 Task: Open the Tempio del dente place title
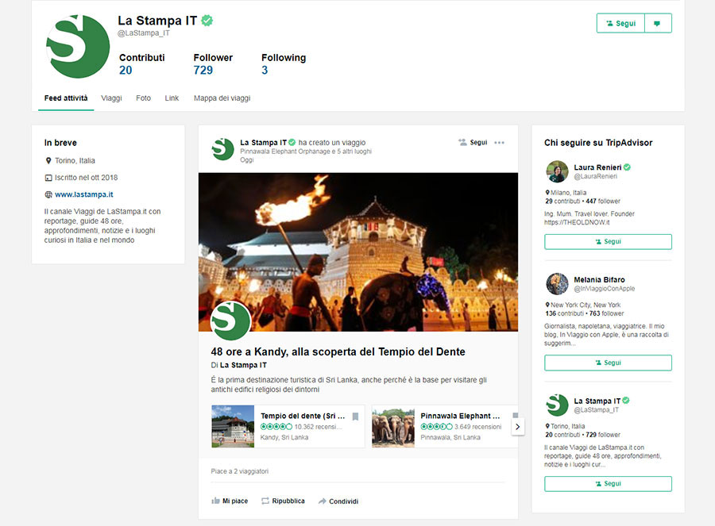tap(303, 416)
